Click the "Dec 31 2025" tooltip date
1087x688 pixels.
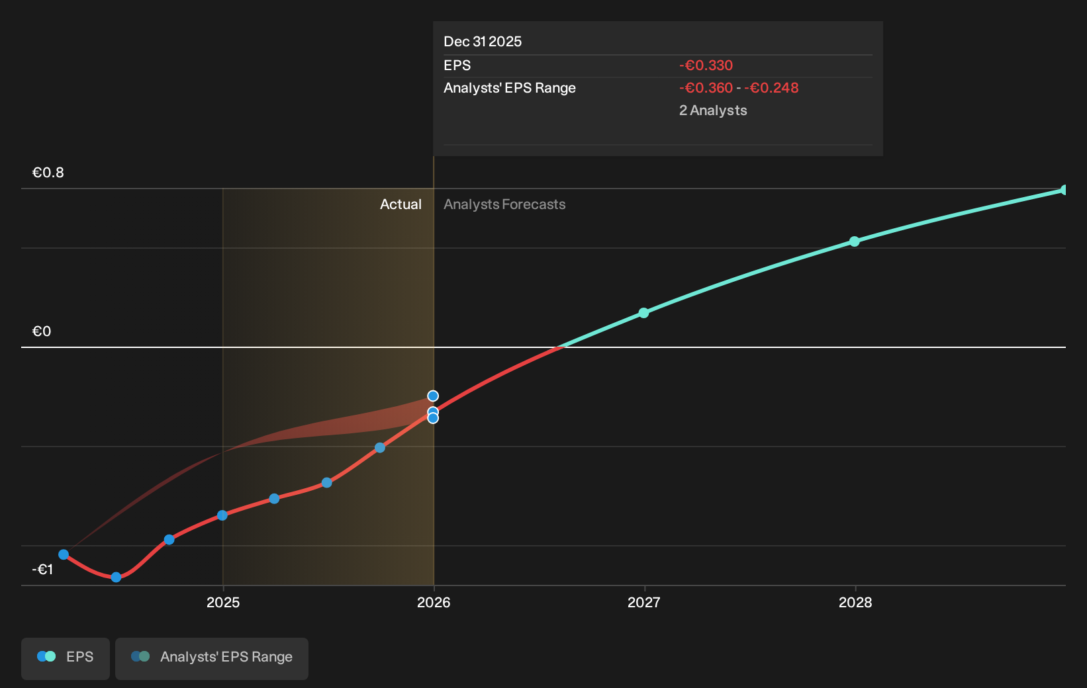click(x=483, y=42)
